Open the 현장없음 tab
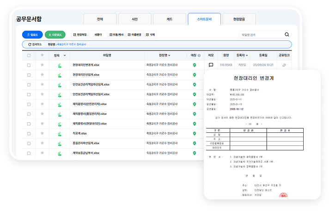The height and width of the screenshot is (211, 330). [239, 19]
